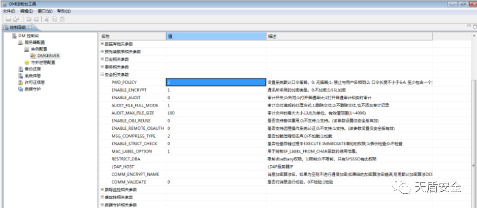Click the PWD_POLICY value field
Viewport: 477px width, 208px height.
(216, 82)
